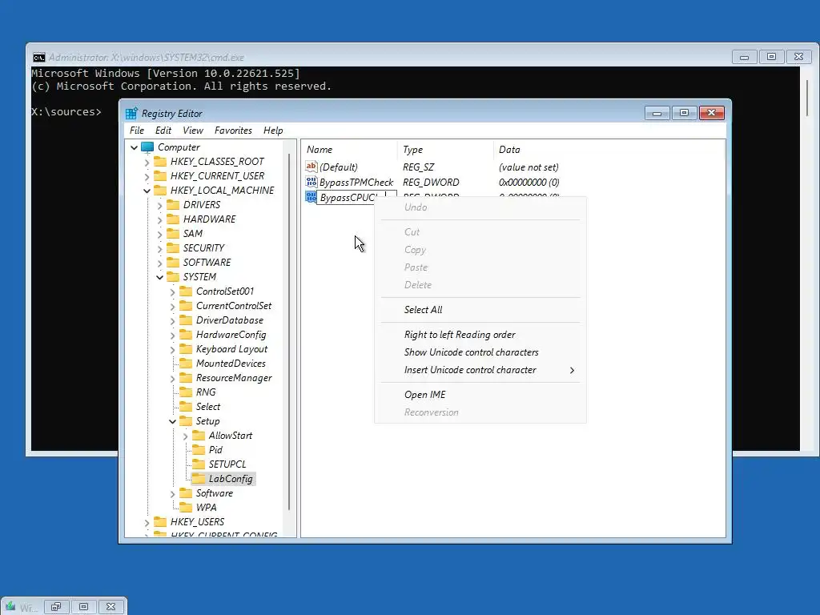The image size is (820, 615).
Task: Expand the ControlSet001 arrow
Action: pyautogui.click(x=172, y=291)
